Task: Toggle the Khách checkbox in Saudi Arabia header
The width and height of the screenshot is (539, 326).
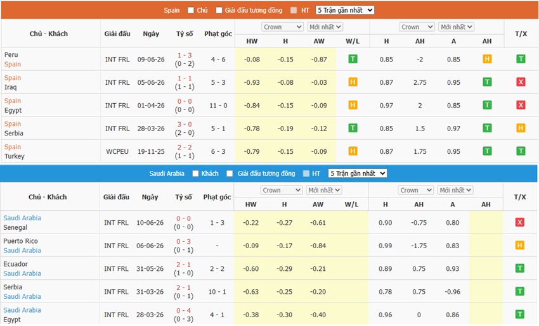Action: [195, 173]
